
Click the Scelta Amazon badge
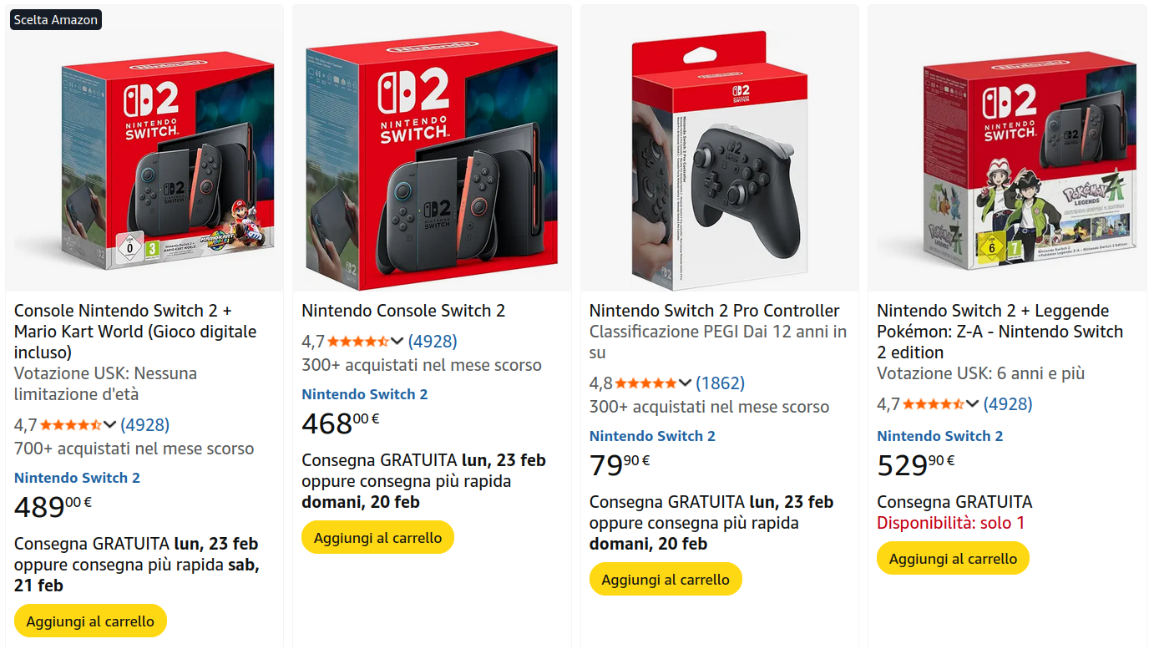(x=56, y=19)
